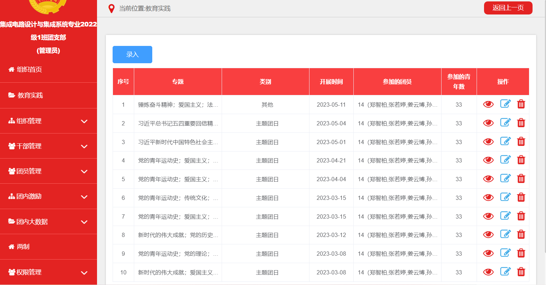The image size is (546, 285).
Task: Edit the row 7 activity record
Action: [505, 216]
